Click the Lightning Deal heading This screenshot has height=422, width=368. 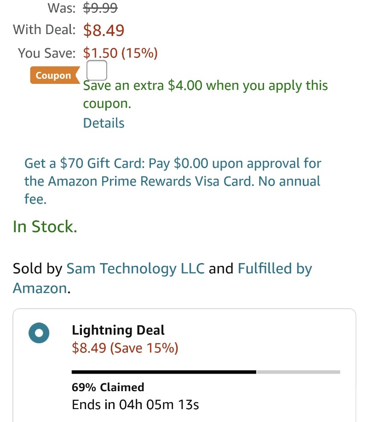click(x=118, y=330)
